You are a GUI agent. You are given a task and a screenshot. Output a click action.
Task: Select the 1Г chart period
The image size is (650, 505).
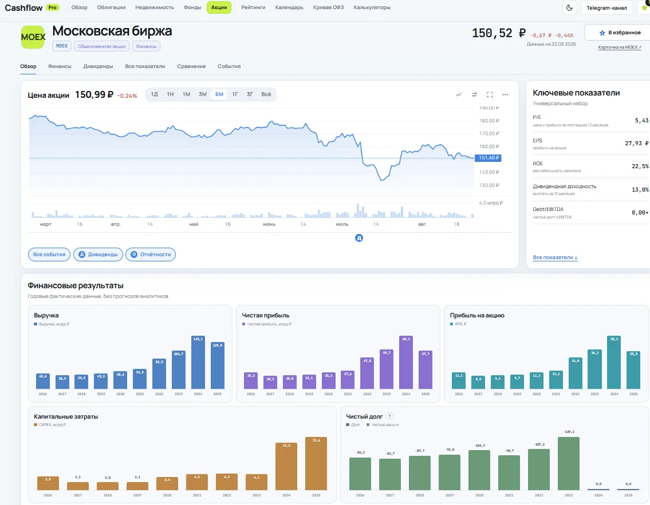point(235,94)
